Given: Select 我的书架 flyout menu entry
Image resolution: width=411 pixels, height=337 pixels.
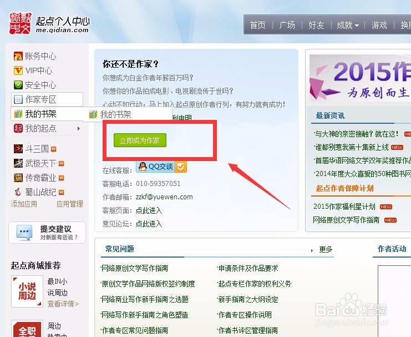Looking at the screenshot, I should coord(128,114).
